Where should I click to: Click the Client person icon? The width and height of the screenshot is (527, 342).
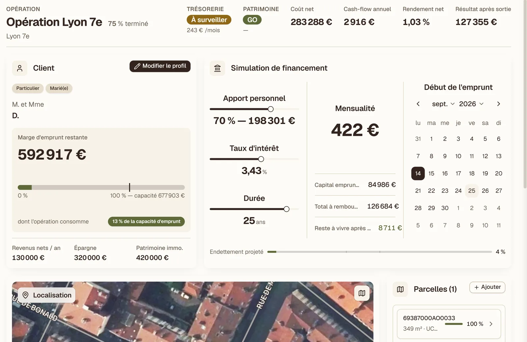coord(20,68)
